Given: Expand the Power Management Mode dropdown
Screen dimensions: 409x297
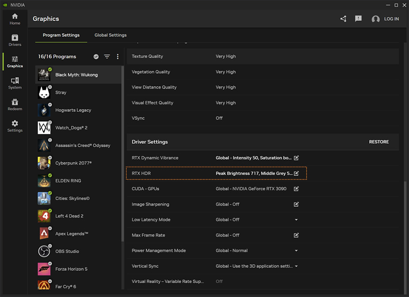Looking at the screenshot, I should tap(297, 251).
